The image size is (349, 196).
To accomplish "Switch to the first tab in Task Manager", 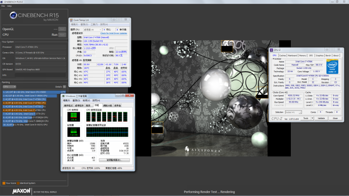I will point(68,106).
